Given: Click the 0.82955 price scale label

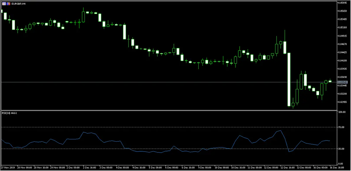Looking at the screenshot, I should (343, 102).
